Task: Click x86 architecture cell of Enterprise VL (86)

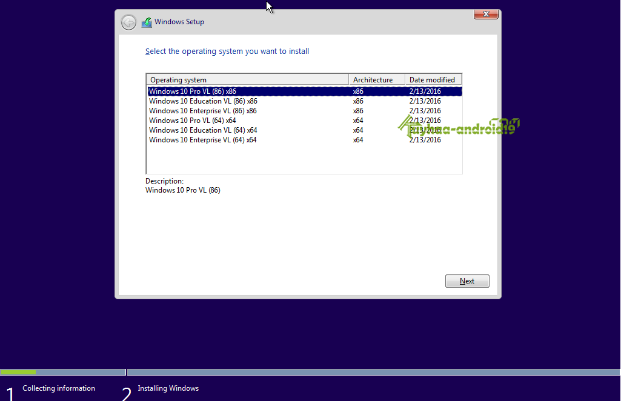Action: point(358,111)
